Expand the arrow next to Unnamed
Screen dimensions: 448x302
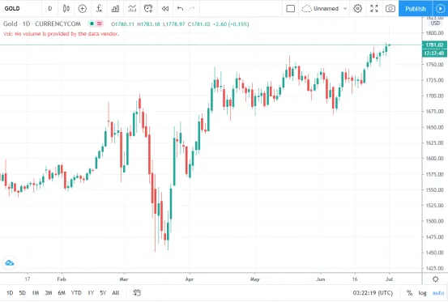(345, 9)
